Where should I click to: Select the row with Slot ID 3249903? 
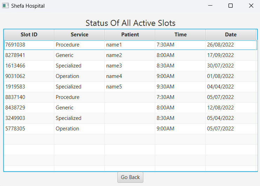(15, 118)
